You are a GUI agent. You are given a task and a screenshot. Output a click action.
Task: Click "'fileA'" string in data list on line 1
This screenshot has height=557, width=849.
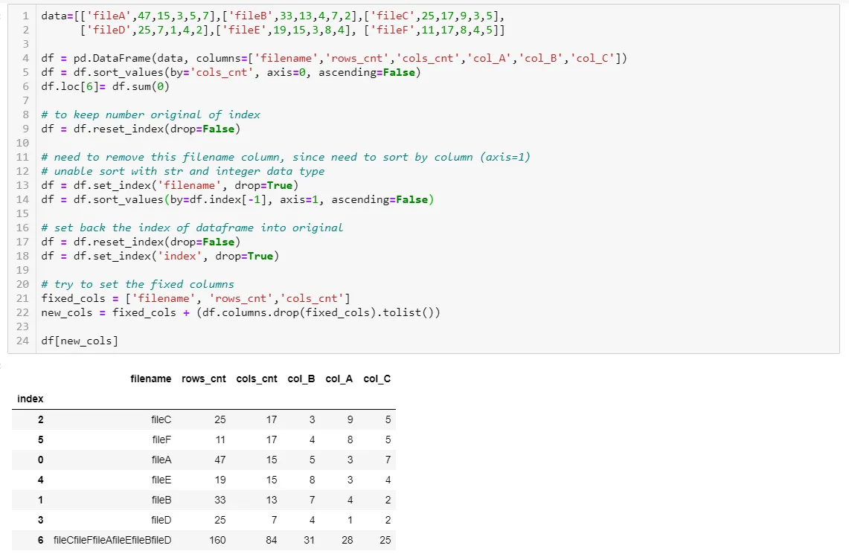pos(109,16)
